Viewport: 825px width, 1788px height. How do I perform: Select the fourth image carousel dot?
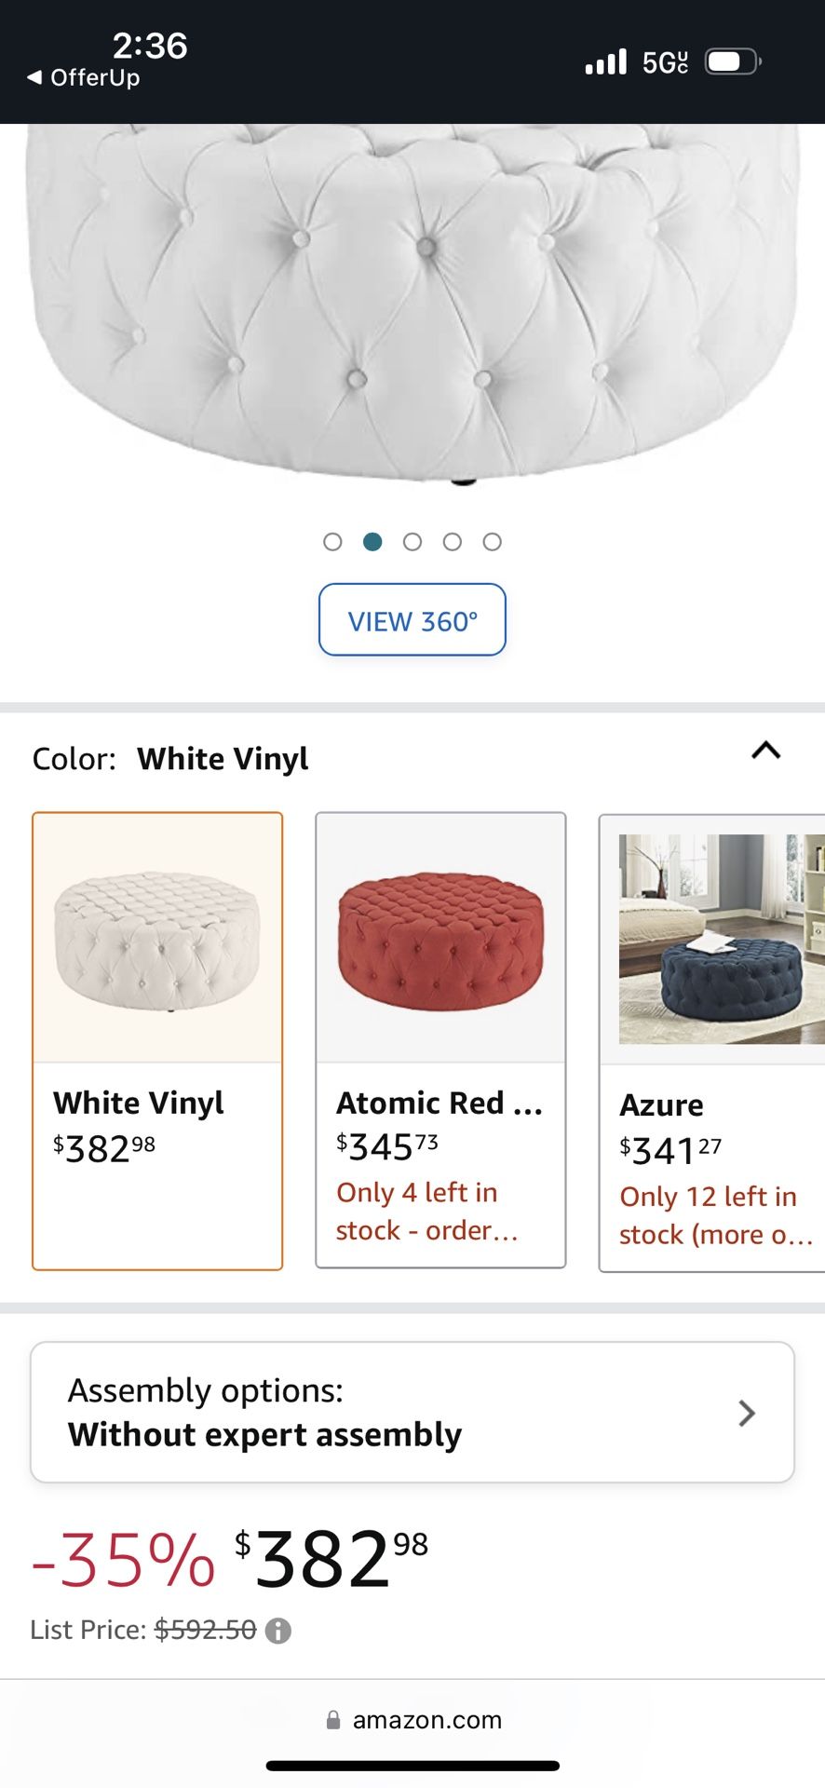[x=453, y=541]
